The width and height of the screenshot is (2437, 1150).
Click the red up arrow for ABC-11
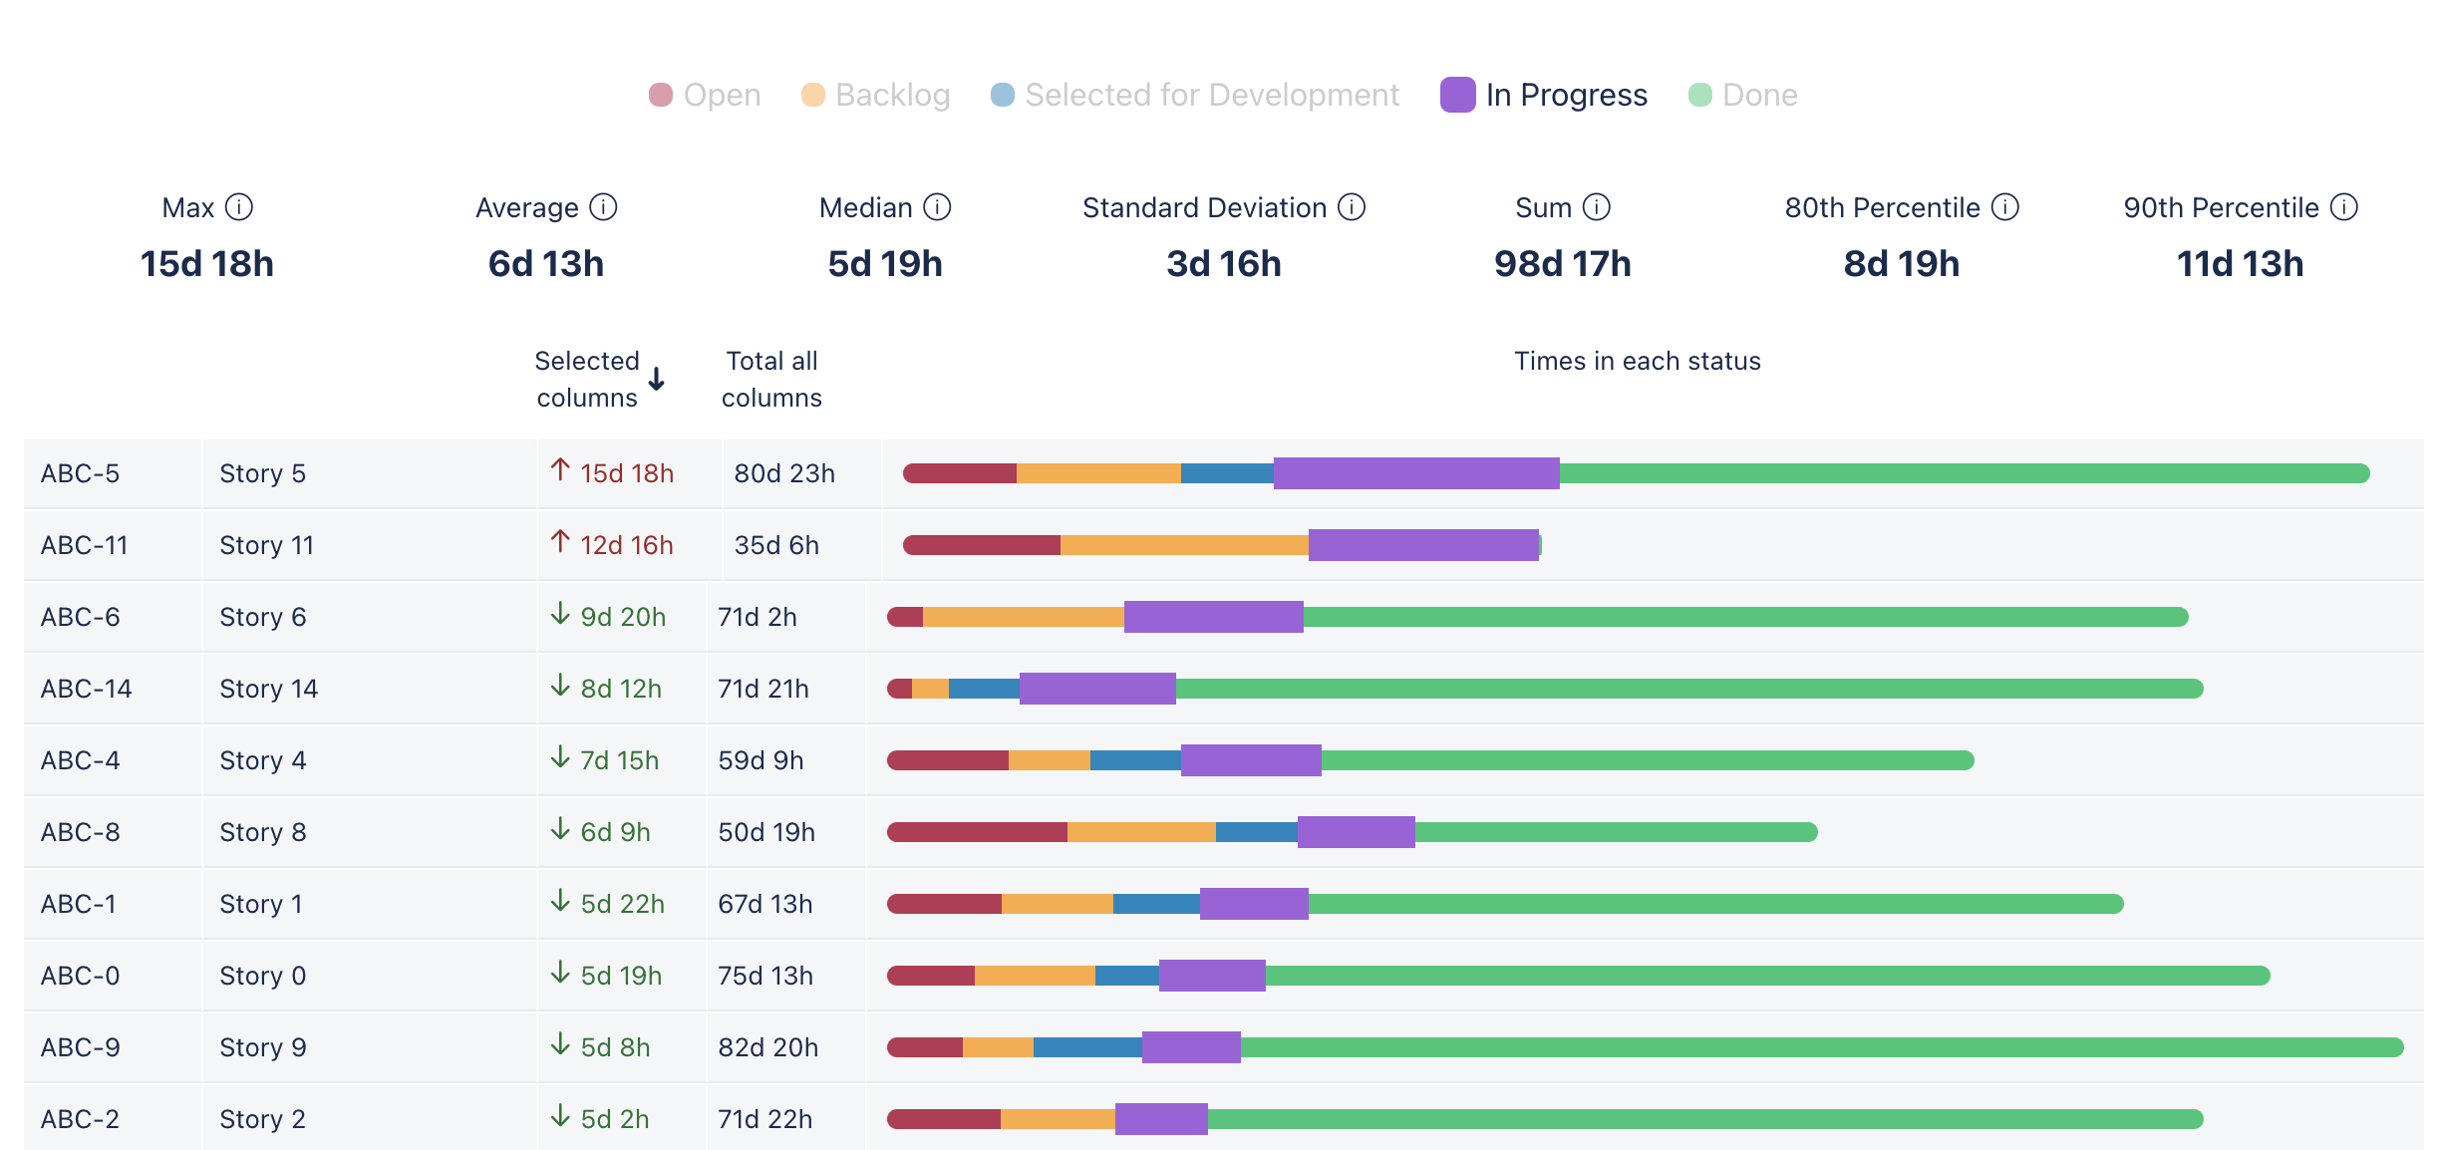pos(560,542)
